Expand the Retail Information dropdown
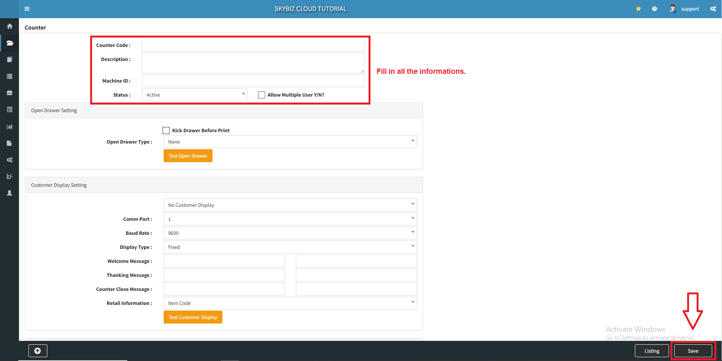 290,303
